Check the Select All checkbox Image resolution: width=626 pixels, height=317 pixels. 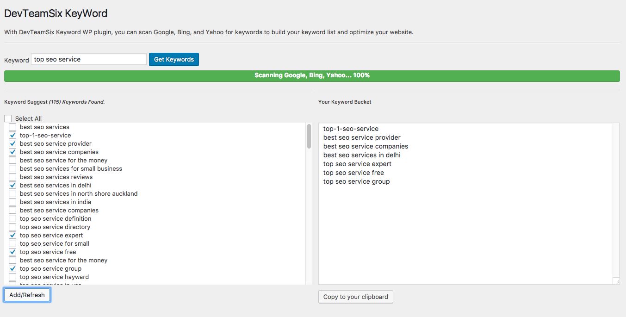[8, 118]
